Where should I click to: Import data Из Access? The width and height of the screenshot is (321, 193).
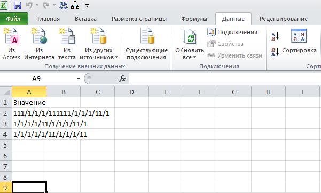(11, 44)
